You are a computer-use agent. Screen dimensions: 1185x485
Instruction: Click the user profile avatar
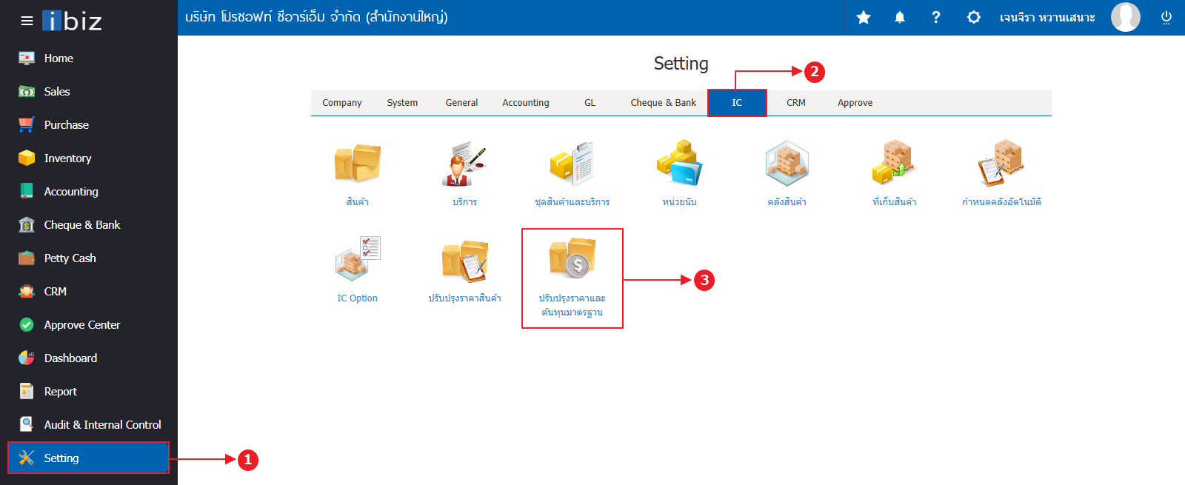pos(1125,18)
